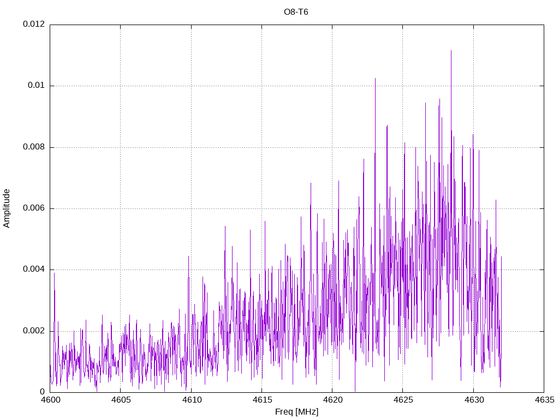
Task: Click the 4625 x-axis tick label
Action: [x=403, y=400]
